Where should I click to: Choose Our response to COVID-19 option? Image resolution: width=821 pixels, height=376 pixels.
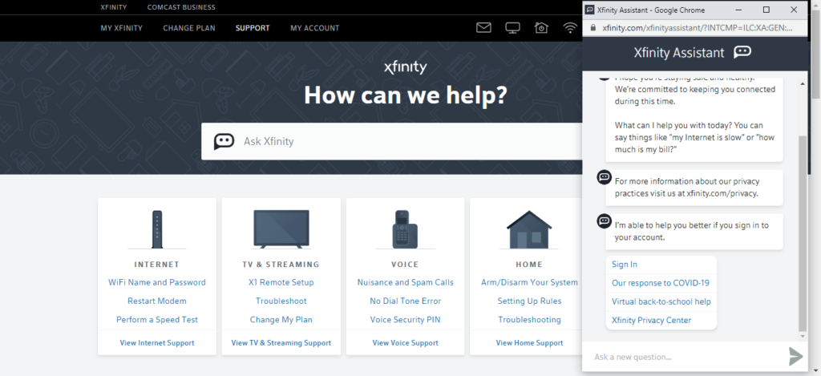click(x=661, y=283)
